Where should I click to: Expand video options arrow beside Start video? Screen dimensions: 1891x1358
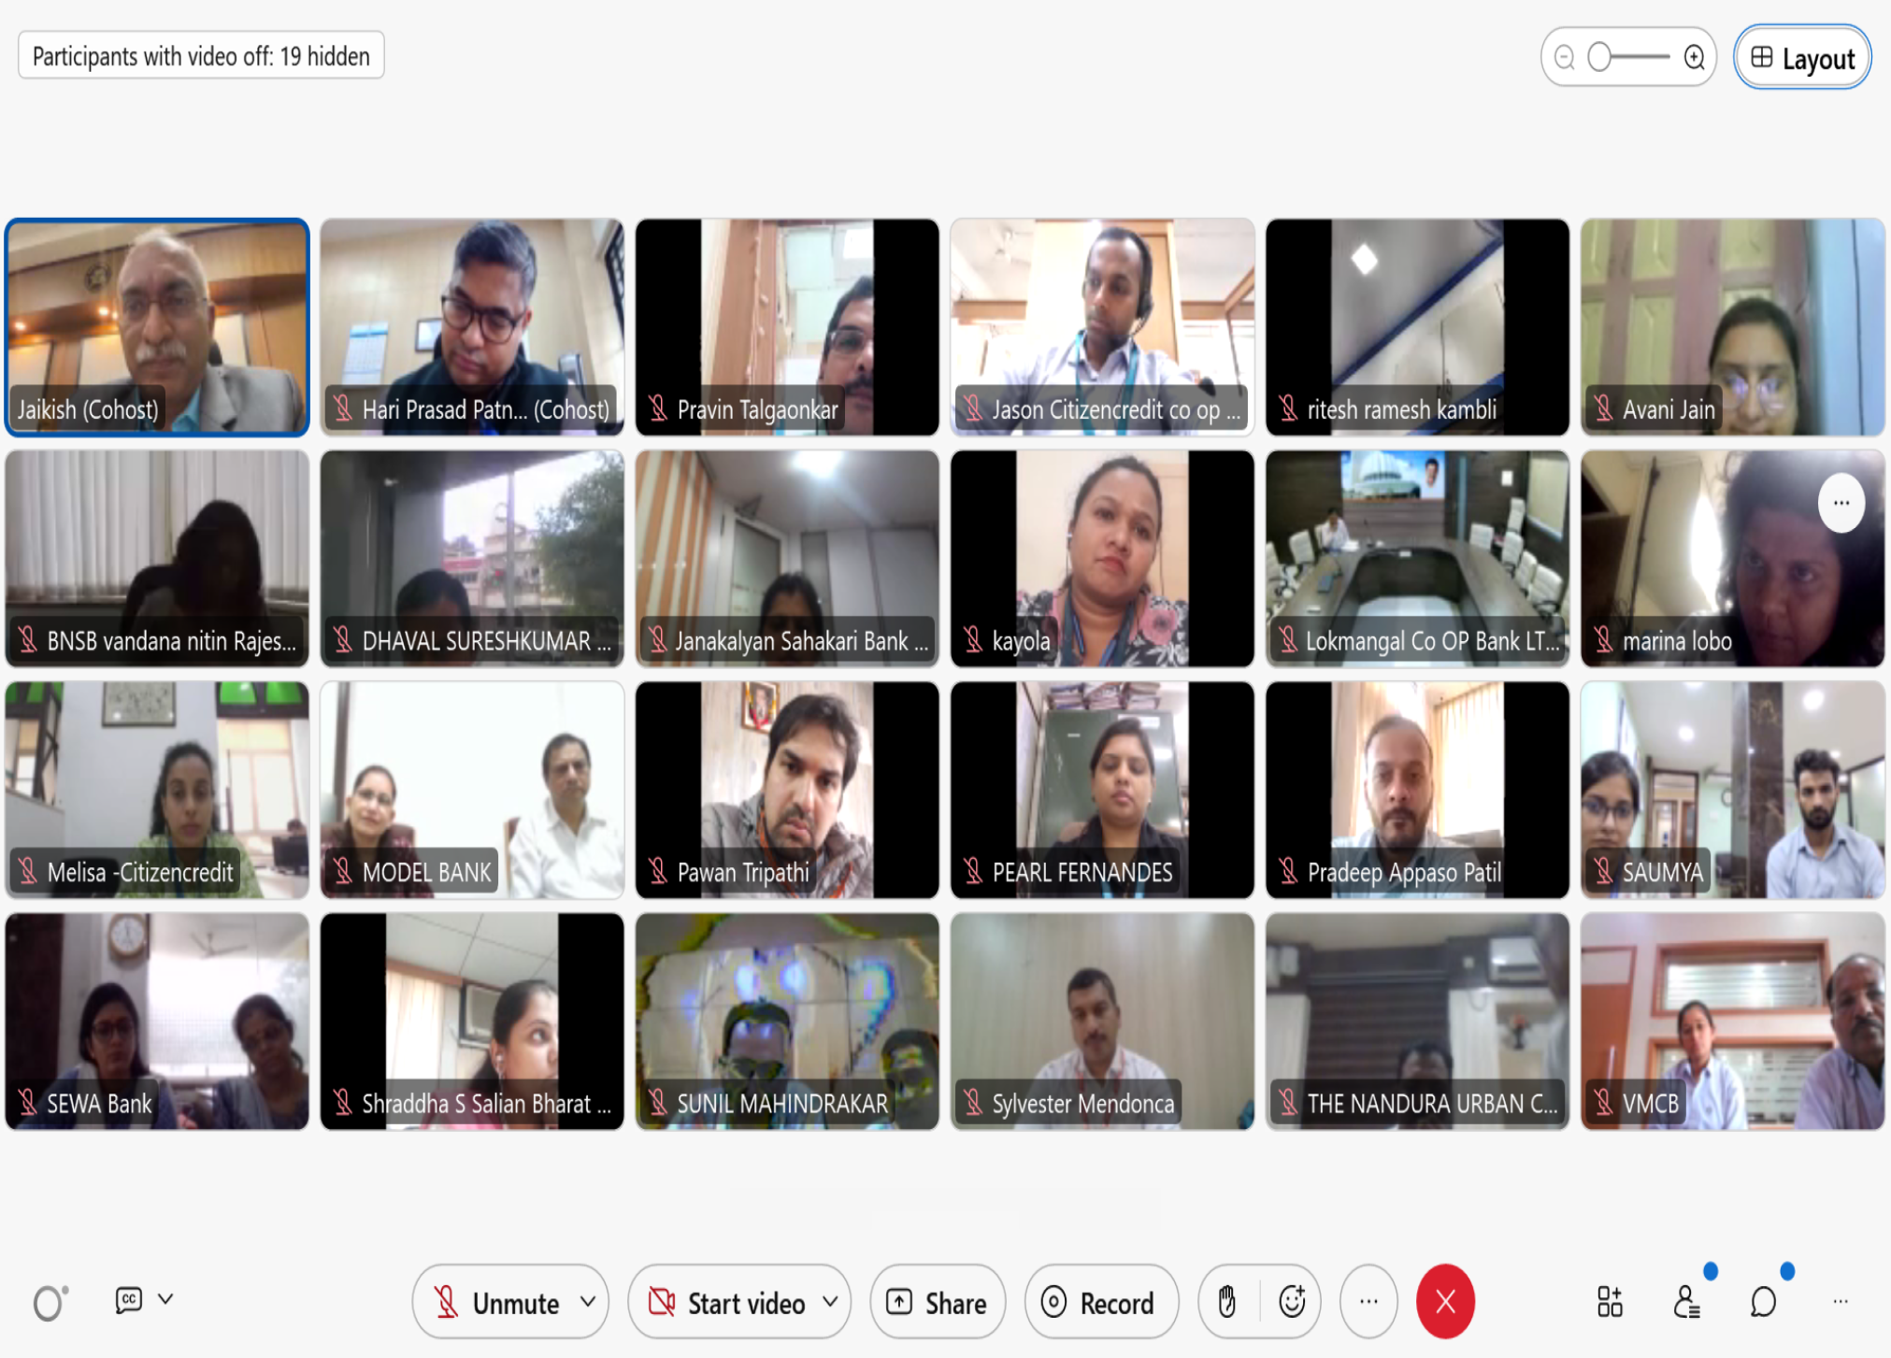point(830,1301)
